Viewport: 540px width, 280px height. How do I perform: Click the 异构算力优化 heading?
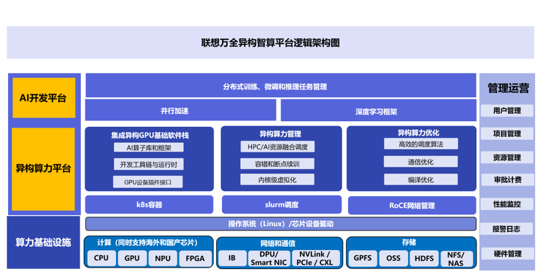pyautogui.click(x=418, y=133)
